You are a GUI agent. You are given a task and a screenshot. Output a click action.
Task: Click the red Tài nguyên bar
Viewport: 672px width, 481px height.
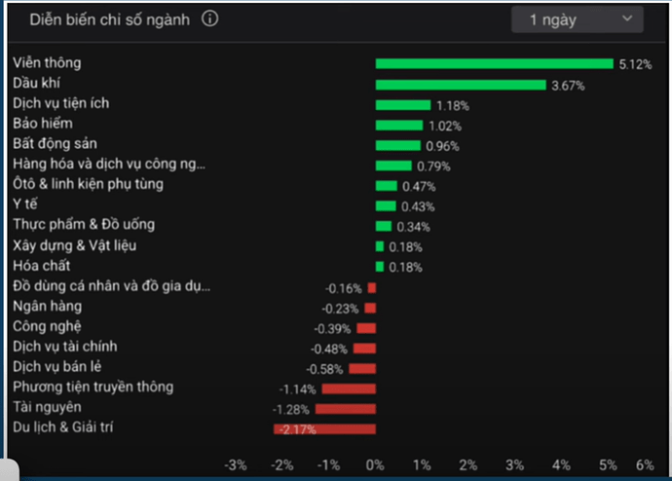click(345, 408)
